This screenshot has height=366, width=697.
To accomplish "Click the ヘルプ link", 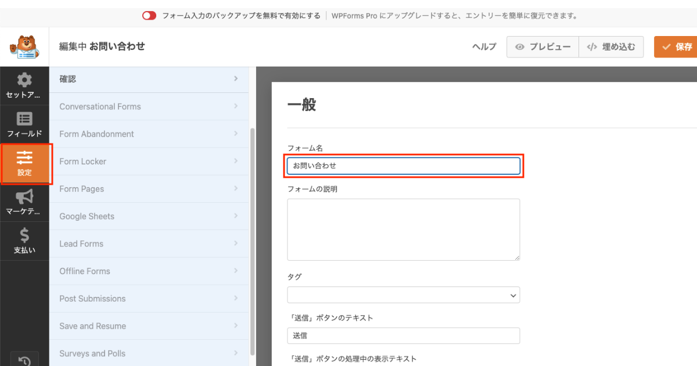I will point(484,47).
